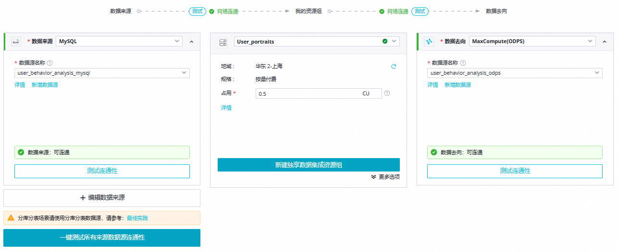The image size is (618, 252).
Task: Open the user_behavior_analysis_odps data source dropdown
Action: pos(515,73)
